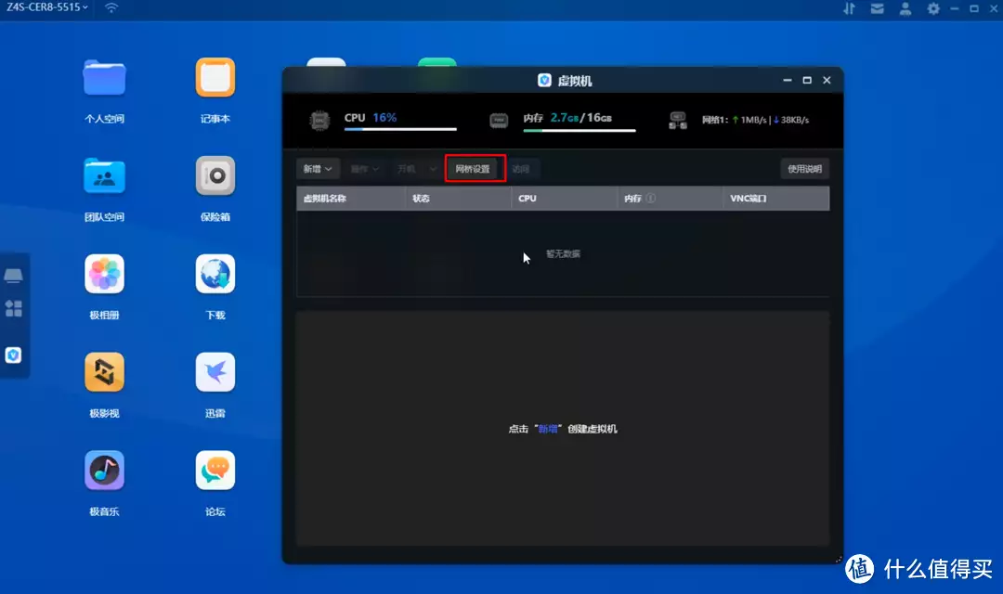Image resolution: width=1003 pixels, height=594 pixels.
Task: Open the message envelope icon in top bar
Action: click(x=877, y=8)
